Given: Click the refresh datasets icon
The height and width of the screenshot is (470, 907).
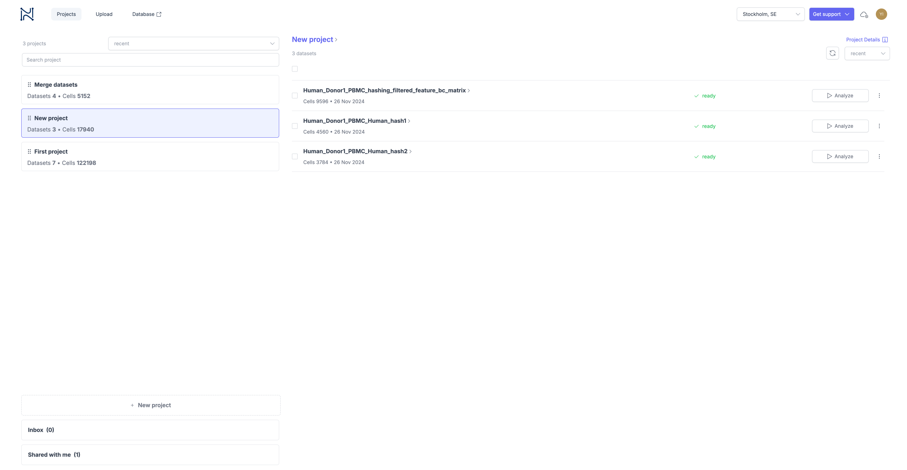Looking at the screenshot, I should click(x=832, y=53).
